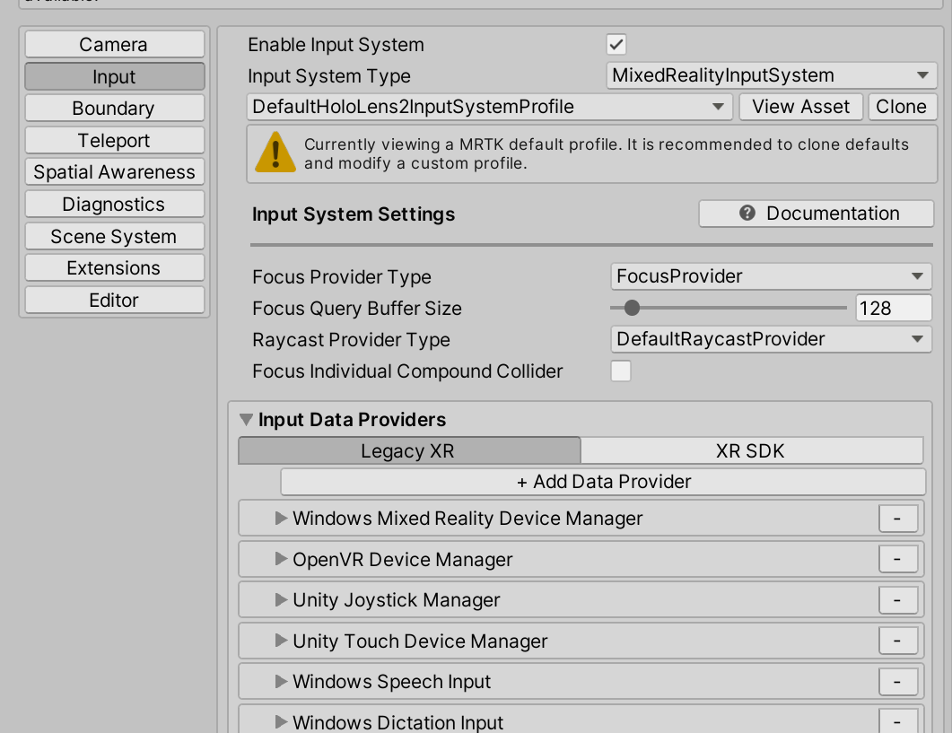Switch to the Scene System tab
Viewport: 952px width, 733px height.
tap(114, 236)
